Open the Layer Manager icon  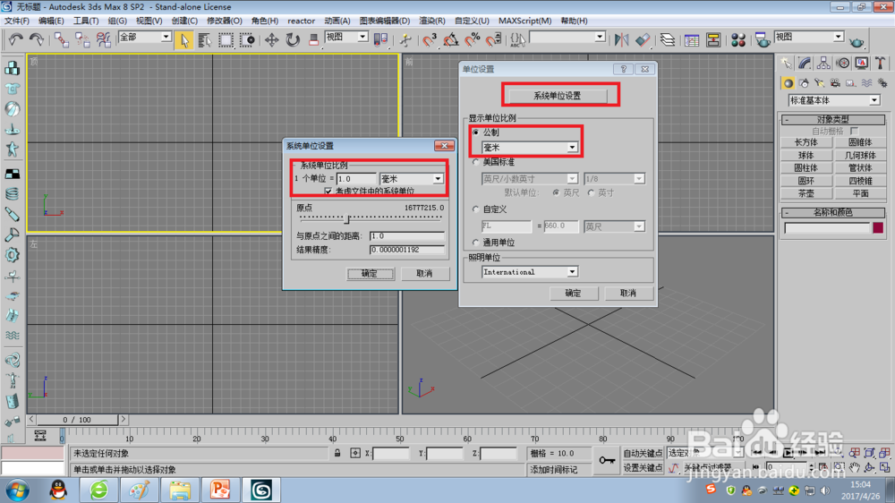(x=668, y=40)
